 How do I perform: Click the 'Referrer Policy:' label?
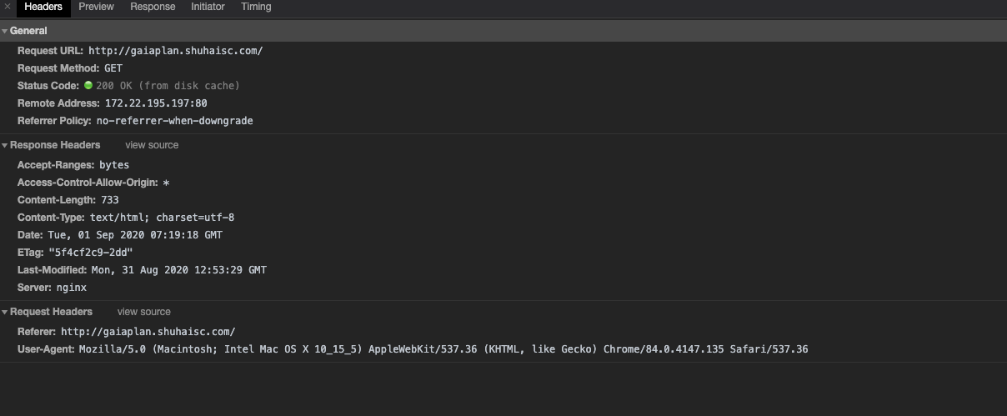point(55,121)
